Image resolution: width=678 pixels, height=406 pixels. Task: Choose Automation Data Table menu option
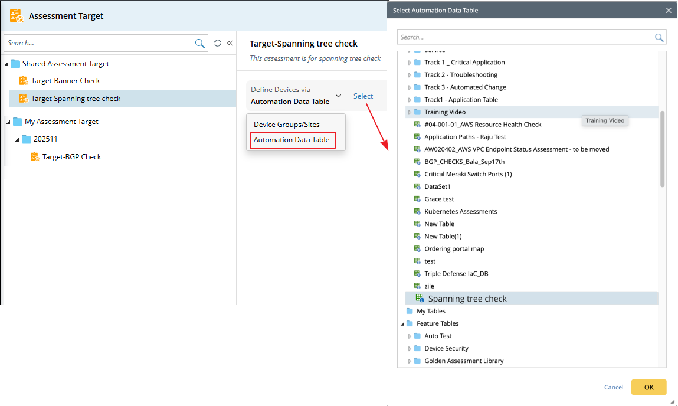(291, 140)
